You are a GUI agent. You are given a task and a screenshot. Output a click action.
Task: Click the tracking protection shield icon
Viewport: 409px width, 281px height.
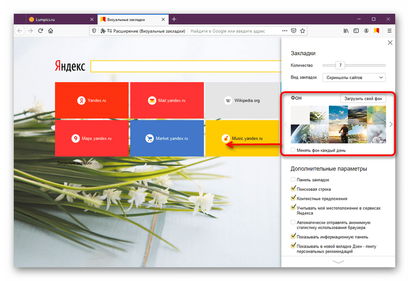click(94, 31)
